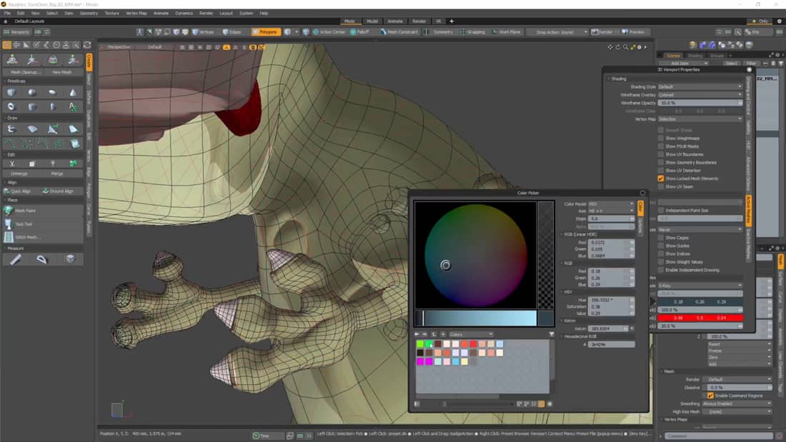
Task: Open Add Item dropdown
Action: coord(682,63)
